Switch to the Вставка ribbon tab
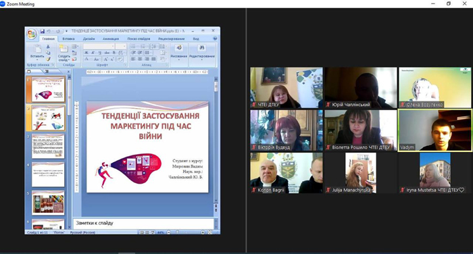 (x=68, y=39)
